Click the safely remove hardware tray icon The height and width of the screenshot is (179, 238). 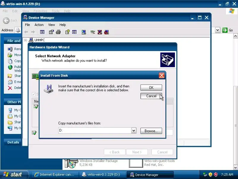205,175
